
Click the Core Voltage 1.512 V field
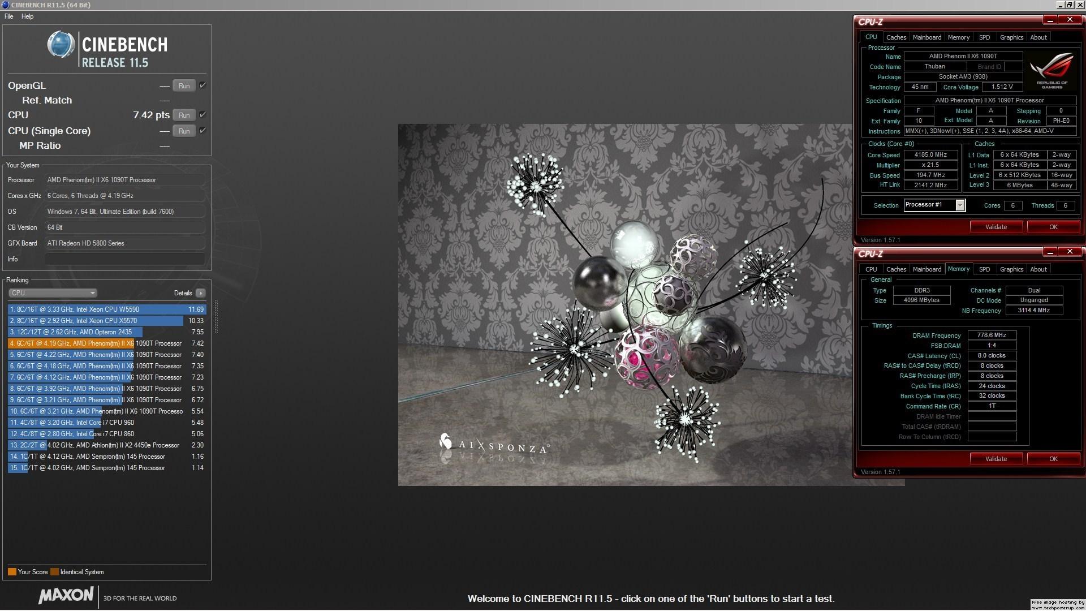pos(1002,87)
